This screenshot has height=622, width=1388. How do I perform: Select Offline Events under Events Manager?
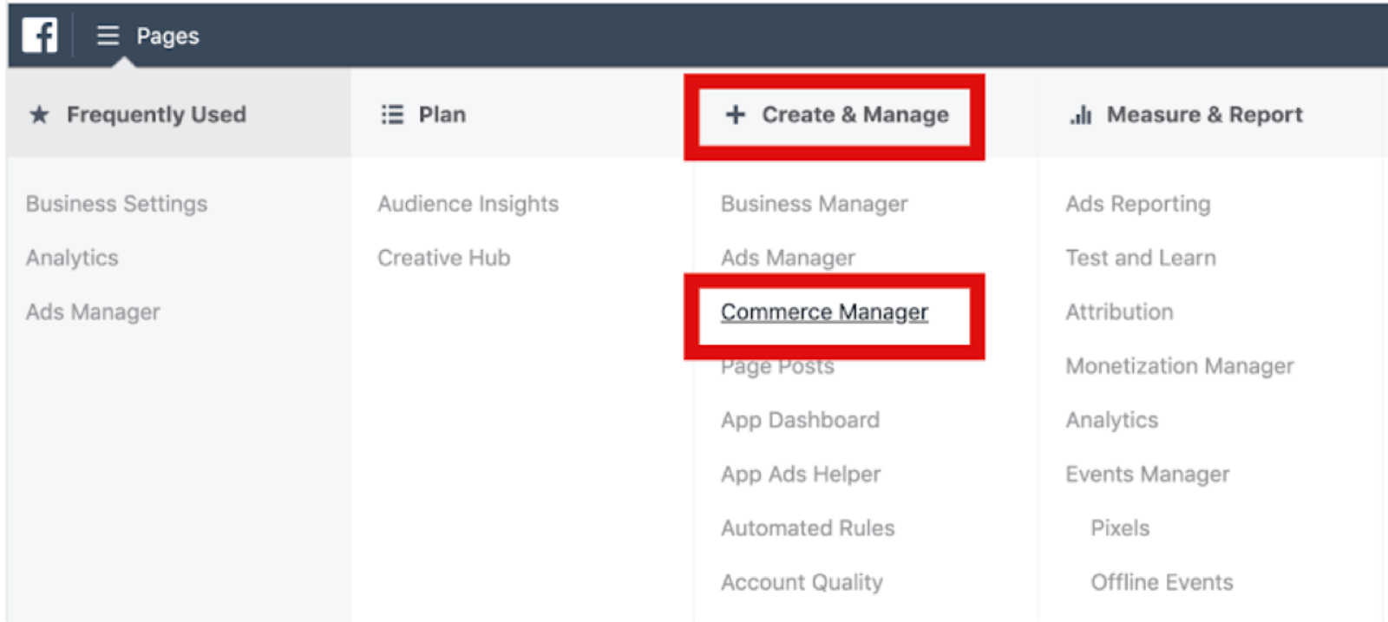(x=1162, y=582)
